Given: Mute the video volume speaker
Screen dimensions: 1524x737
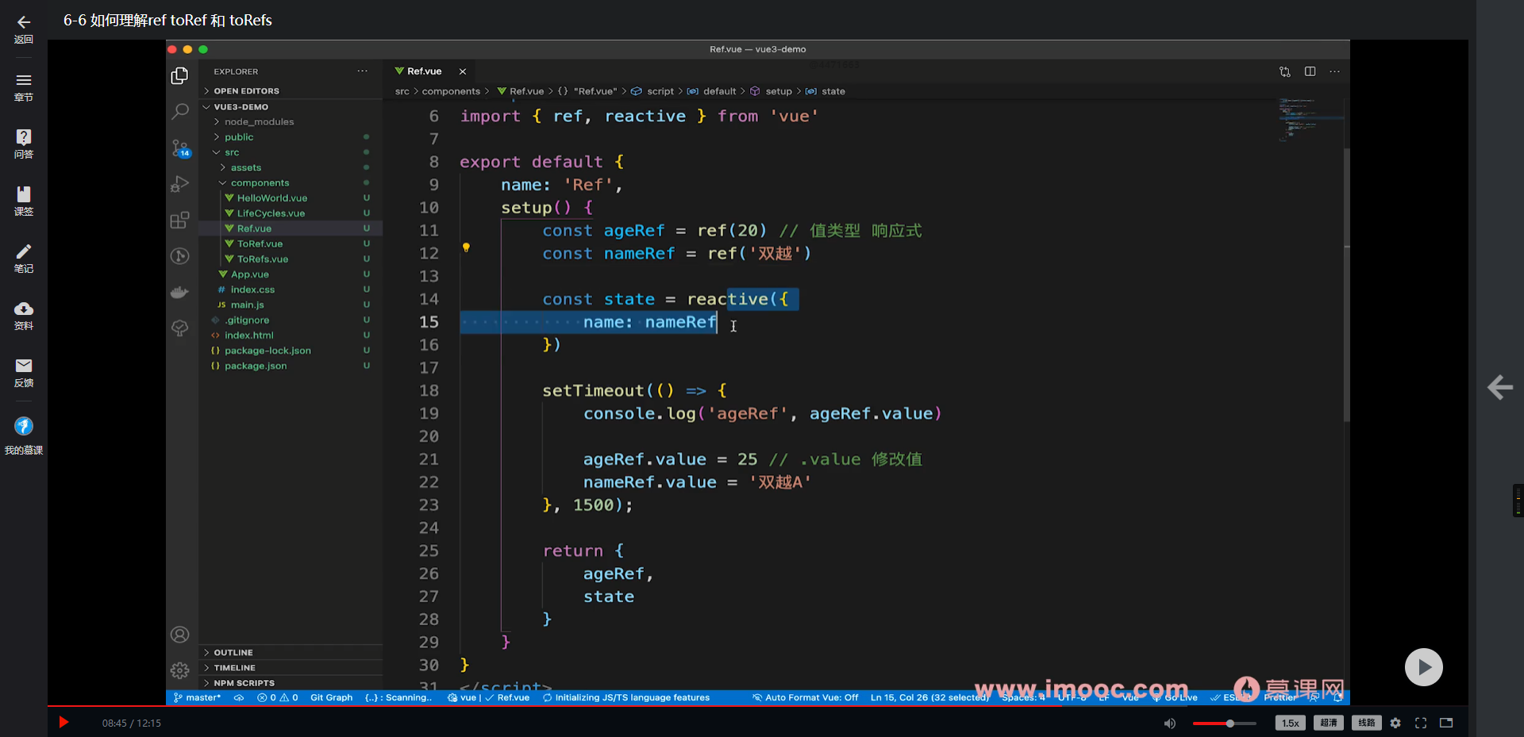Looking at the screenshot, I should tap(1169, 723).
